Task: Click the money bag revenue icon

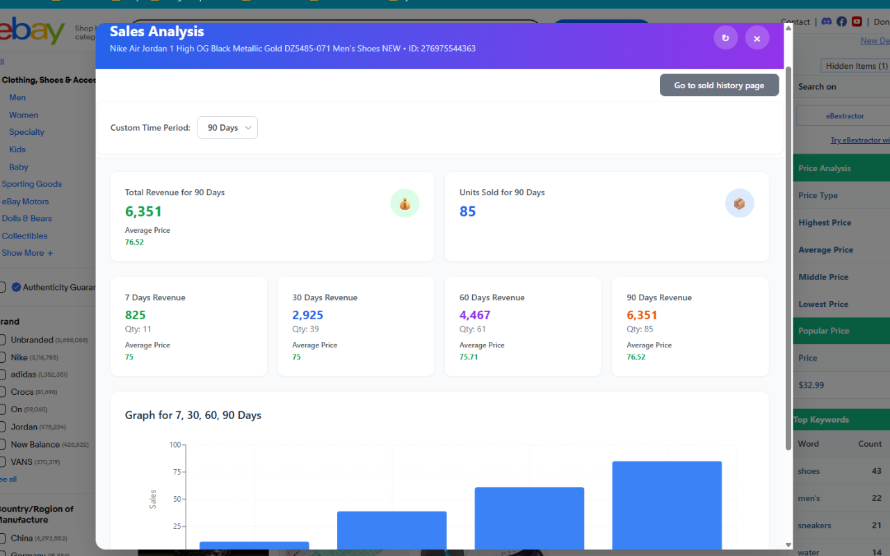Action: tap(405, 204)
